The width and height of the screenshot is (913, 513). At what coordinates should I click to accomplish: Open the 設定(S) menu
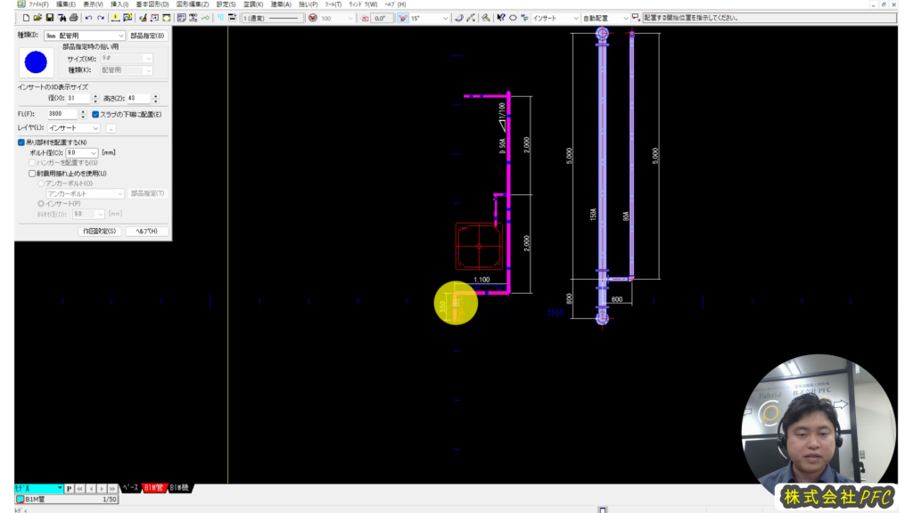(x=226, y=4)
